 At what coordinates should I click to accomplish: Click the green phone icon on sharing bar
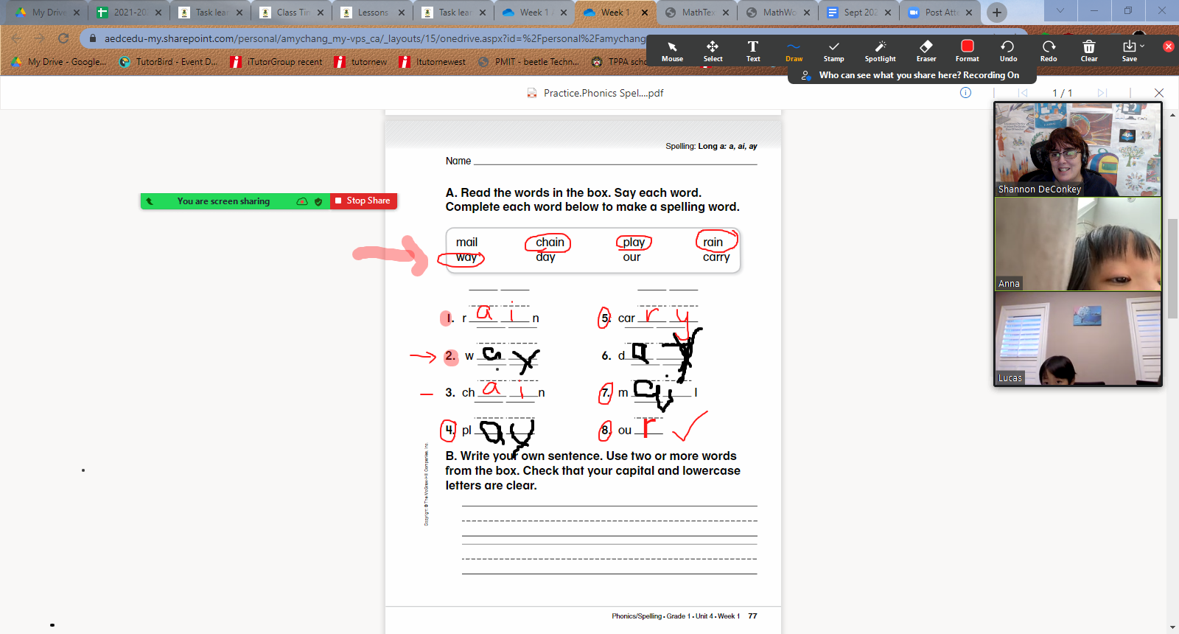(x=150, y=201)
